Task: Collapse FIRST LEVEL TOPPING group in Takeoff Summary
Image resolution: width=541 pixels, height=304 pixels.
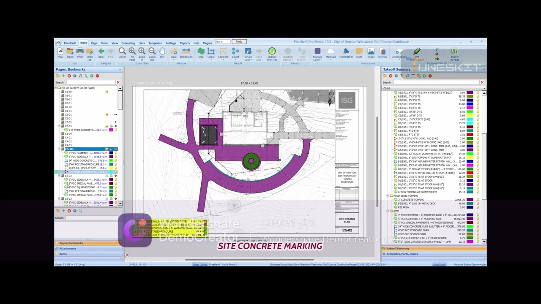Action: point(388,196)
